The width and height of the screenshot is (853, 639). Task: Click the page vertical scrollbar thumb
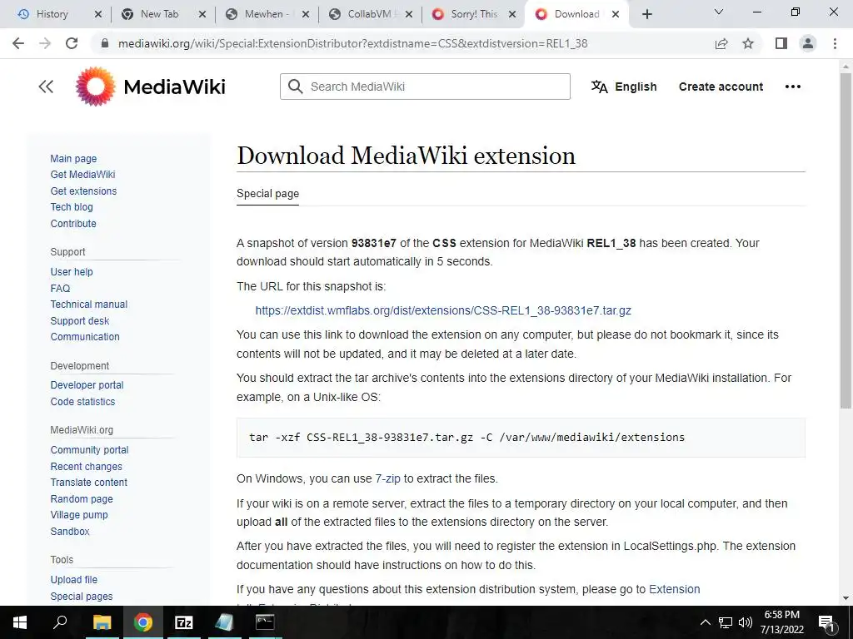(846, 239)
